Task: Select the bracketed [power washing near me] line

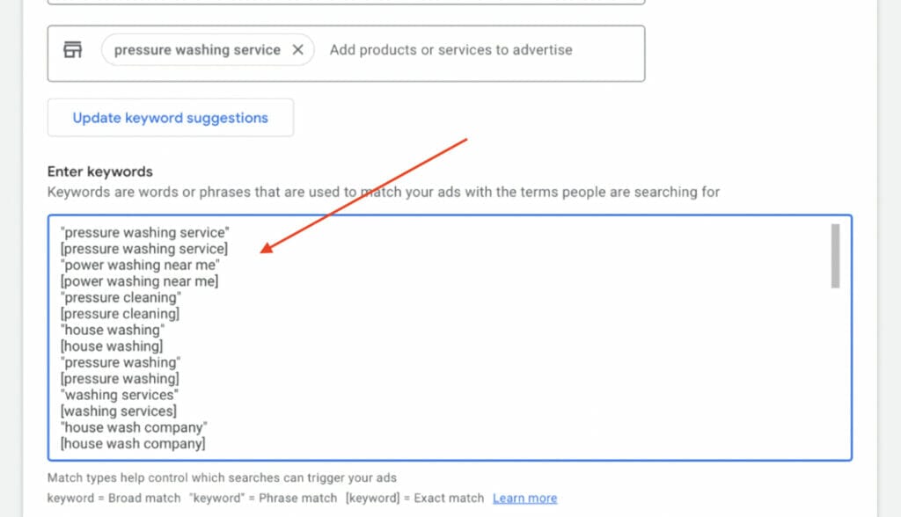Action: coord(139,281)
